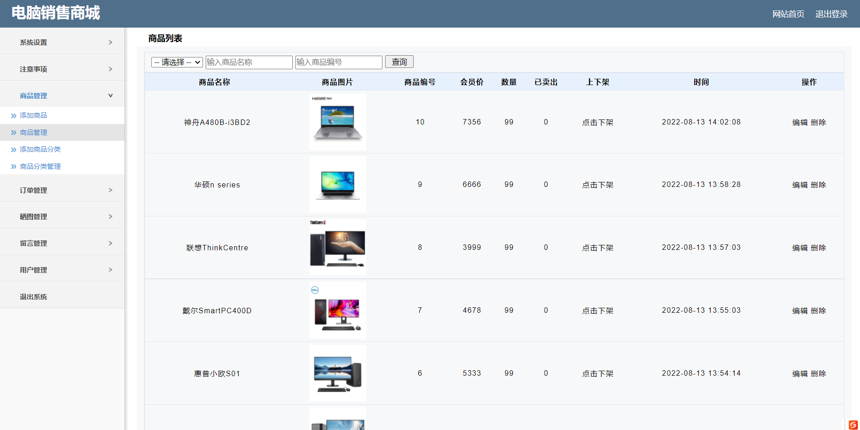This screenshot has height=430, width=860.
Task: Open the 商品管理 submenu item
Action: 34,132
